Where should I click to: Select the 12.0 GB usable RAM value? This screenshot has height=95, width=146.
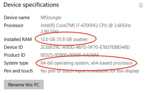pos(64,39)
